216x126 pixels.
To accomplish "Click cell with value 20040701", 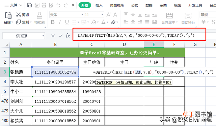I will pyautogui.click(x=91, y=101).
